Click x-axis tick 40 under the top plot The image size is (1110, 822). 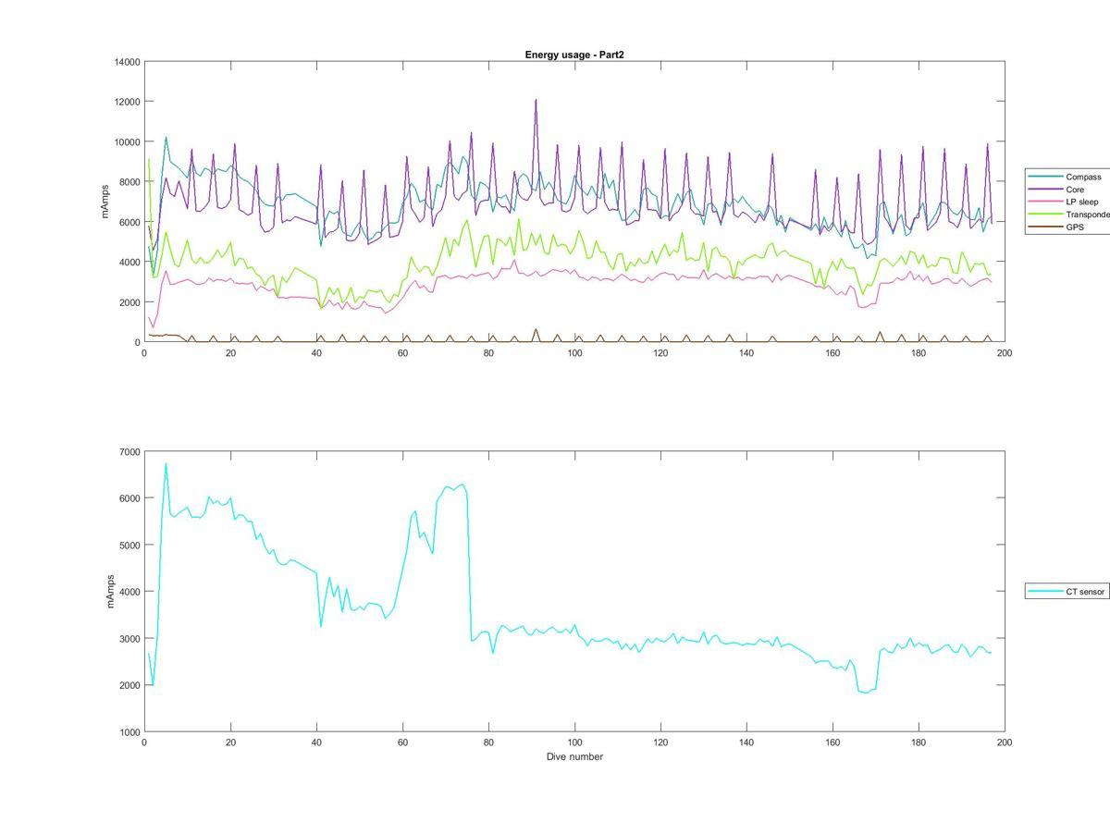click(x=316, y=353)
